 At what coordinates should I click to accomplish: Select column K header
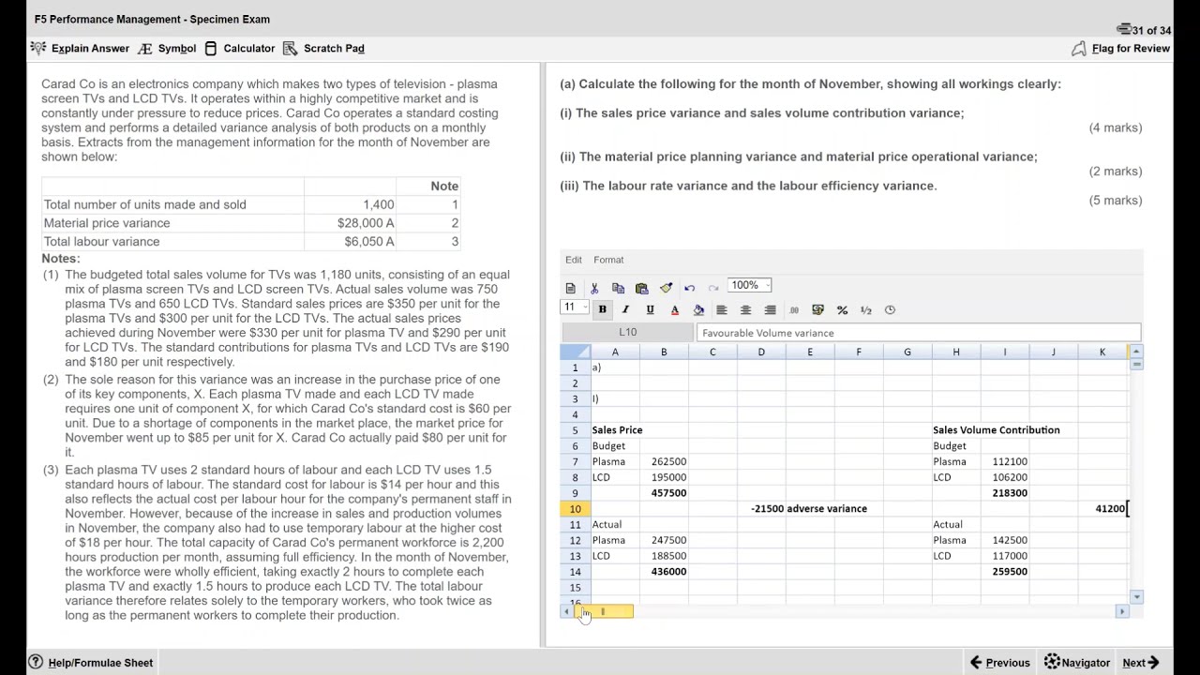[1102, 352]
